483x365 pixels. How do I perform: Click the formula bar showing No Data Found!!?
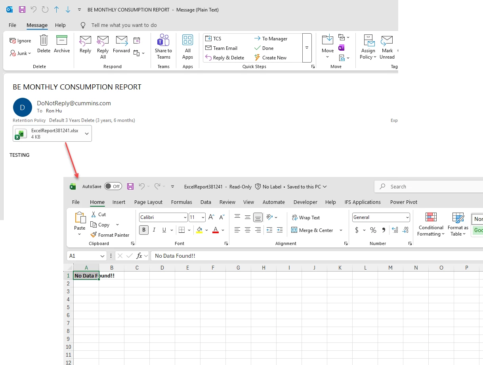click(x=317, y=256)
